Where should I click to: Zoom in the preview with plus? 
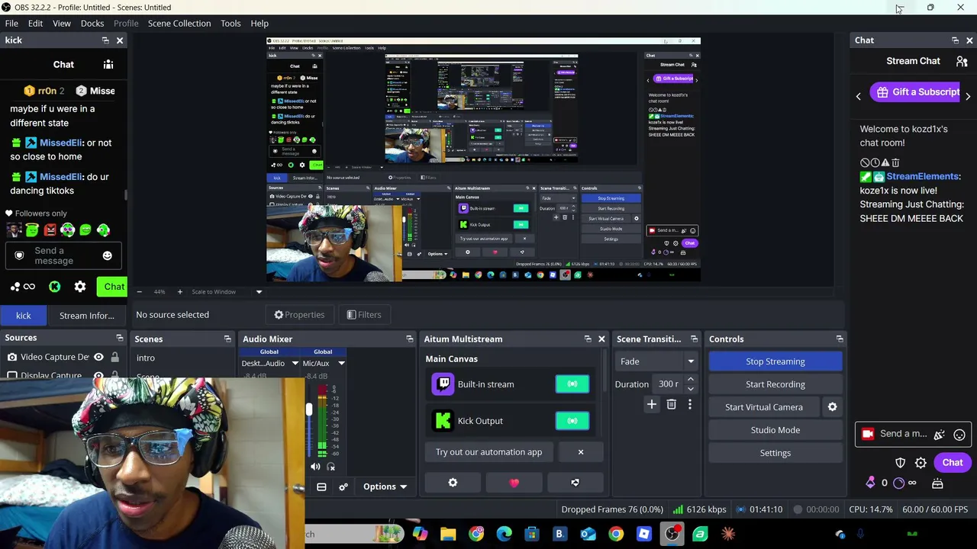click(x=179, y=292)
